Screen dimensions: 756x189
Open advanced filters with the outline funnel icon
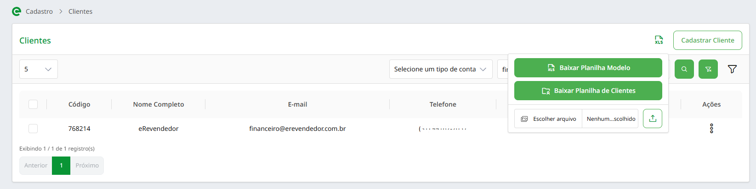732,69
